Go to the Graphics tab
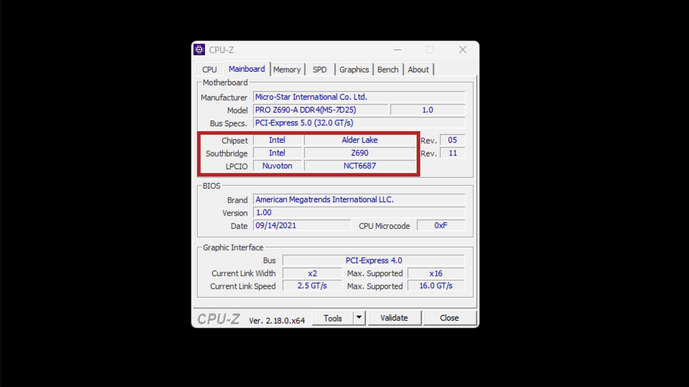This screenshot has height=387, width=689. (354, 70)
